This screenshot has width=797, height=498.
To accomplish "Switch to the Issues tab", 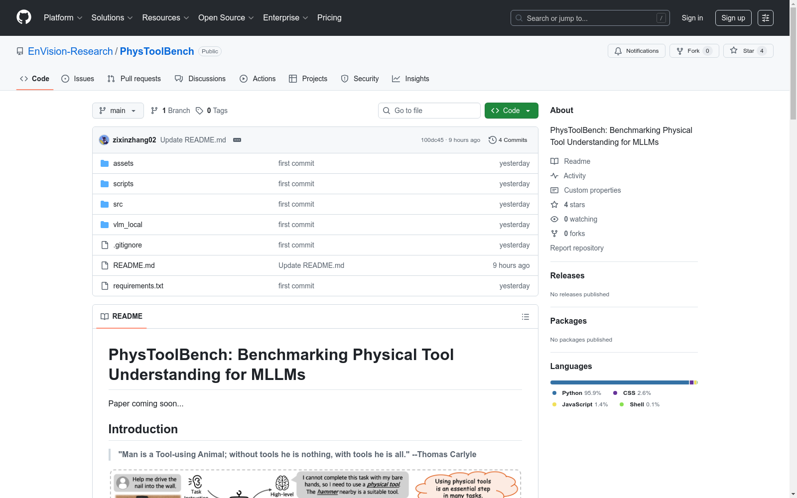I will pos(78,79).
